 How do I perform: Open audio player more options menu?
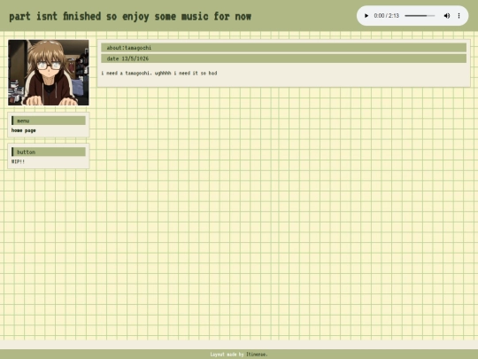[459, 16]
